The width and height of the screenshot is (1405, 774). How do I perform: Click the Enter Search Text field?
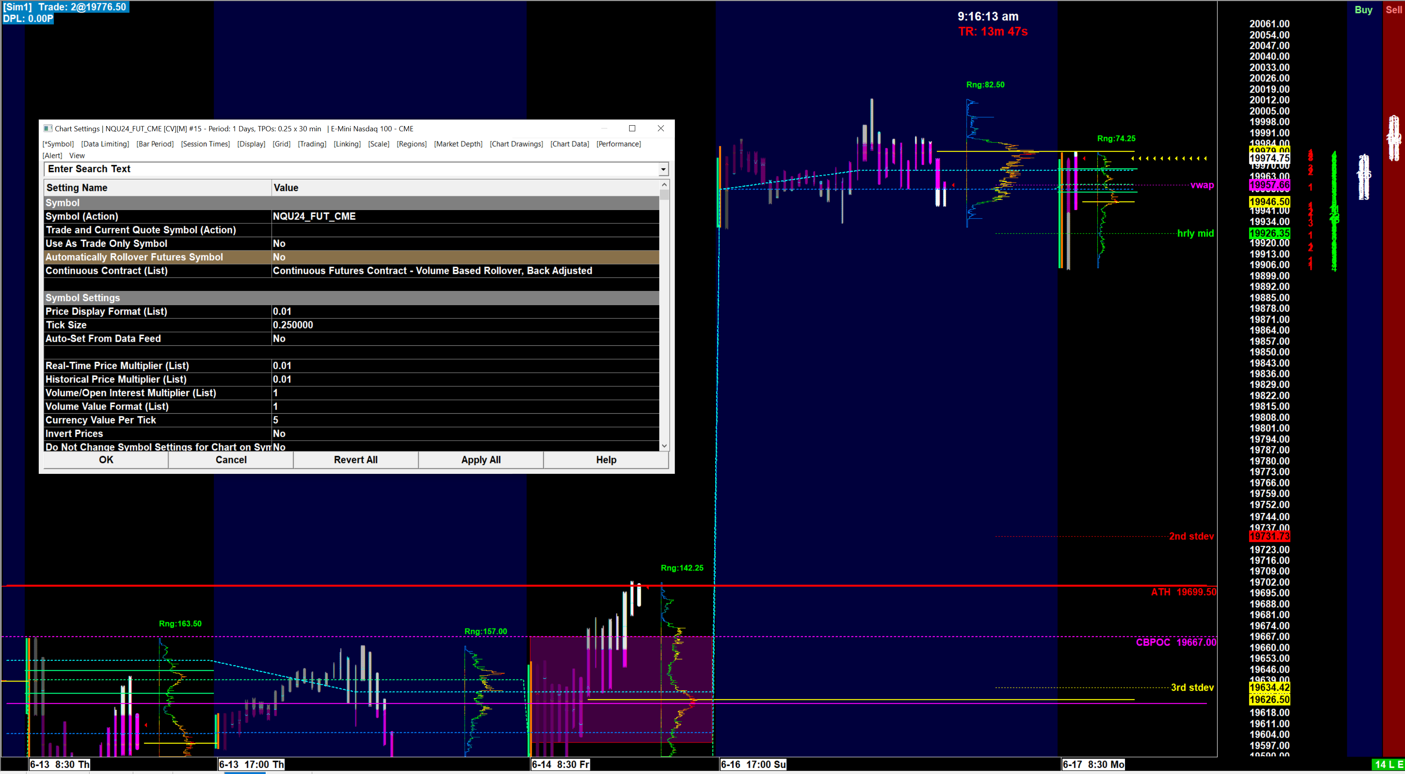[349, 169]
